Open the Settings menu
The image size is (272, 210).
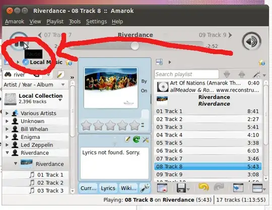(96, 22)
